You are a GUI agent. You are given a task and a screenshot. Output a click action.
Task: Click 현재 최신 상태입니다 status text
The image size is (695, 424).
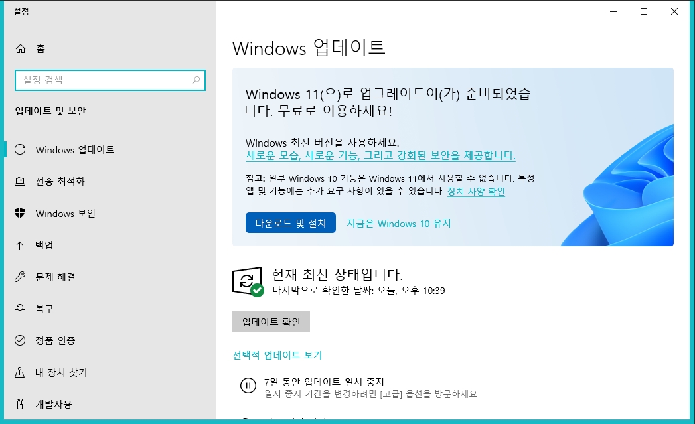[x=337, y=275]
